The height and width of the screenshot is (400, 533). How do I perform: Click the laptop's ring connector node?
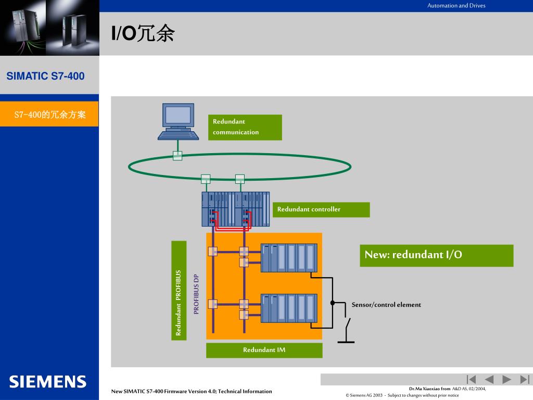pyautogui.click(x=177, y=156)
